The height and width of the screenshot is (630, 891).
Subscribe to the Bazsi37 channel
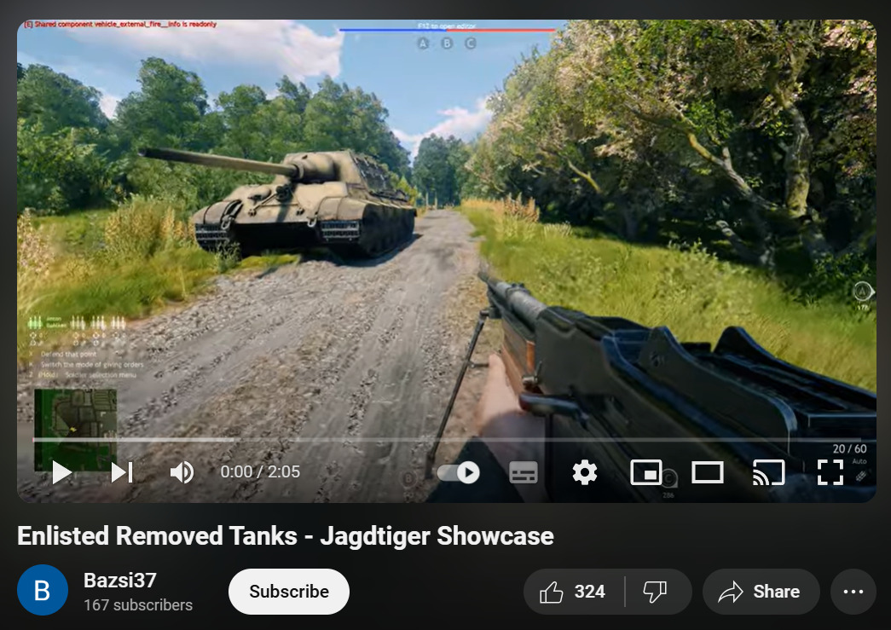pyautogui.click(x=288, y=592)
